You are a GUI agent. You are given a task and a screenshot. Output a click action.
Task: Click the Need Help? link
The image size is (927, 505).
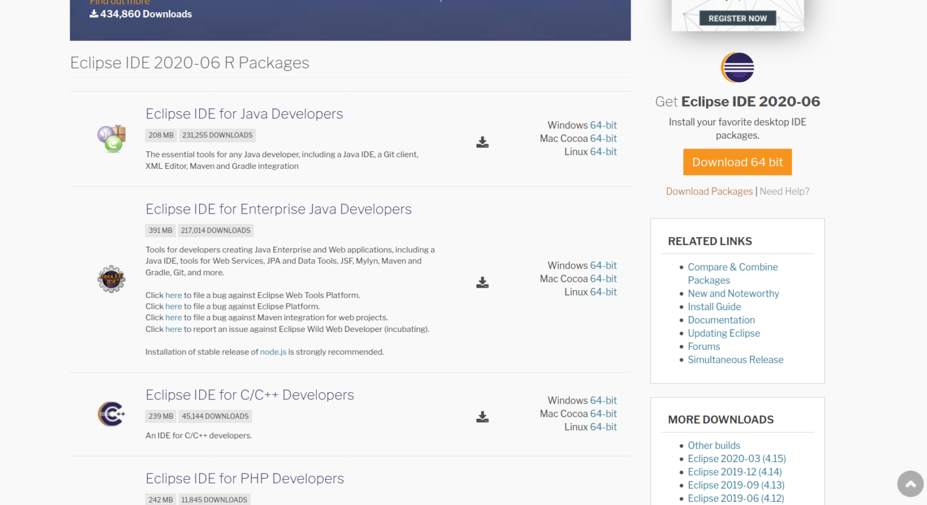(x=784, y=191)
